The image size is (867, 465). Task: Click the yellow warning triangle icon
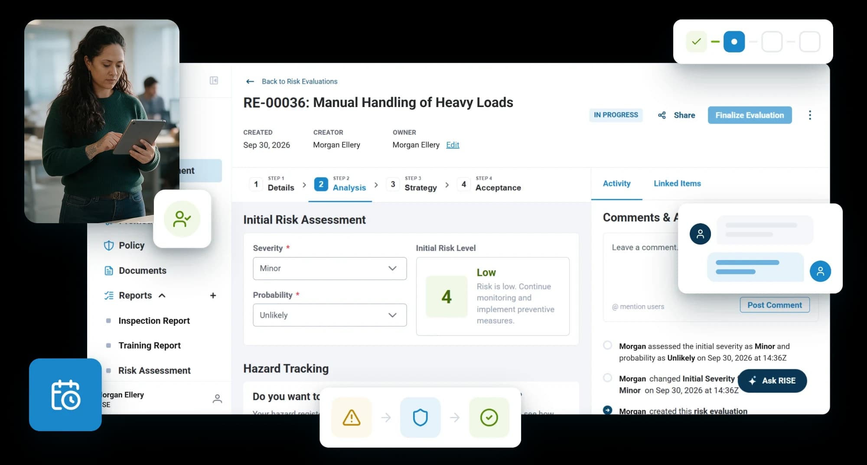(352, 417)
